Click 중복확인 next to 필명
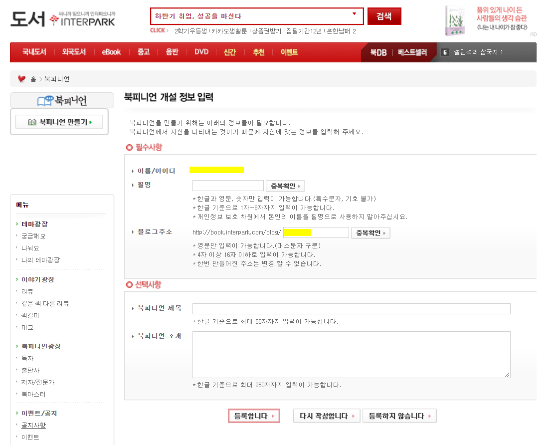Screen dimensions: 558x445 (x=285, y=186)
